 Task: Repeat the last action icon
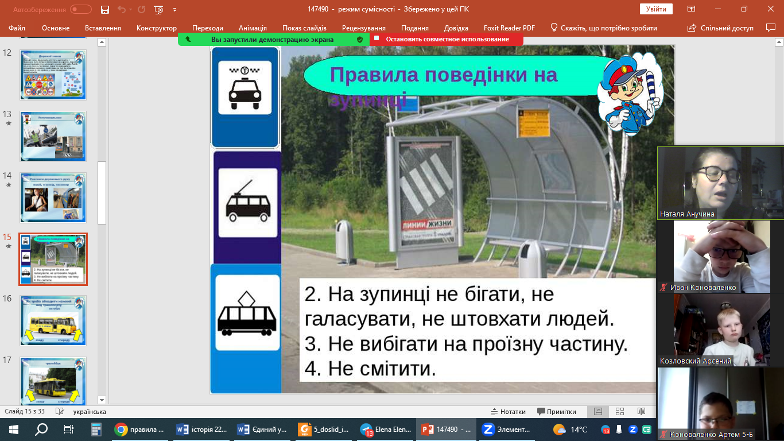[142, 9]
